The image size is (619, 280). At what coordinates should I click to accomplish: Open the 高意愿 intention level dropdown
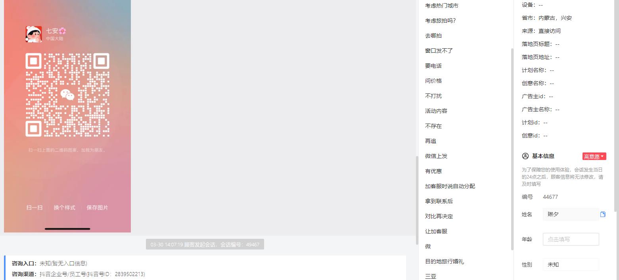(x=594, y=156)
